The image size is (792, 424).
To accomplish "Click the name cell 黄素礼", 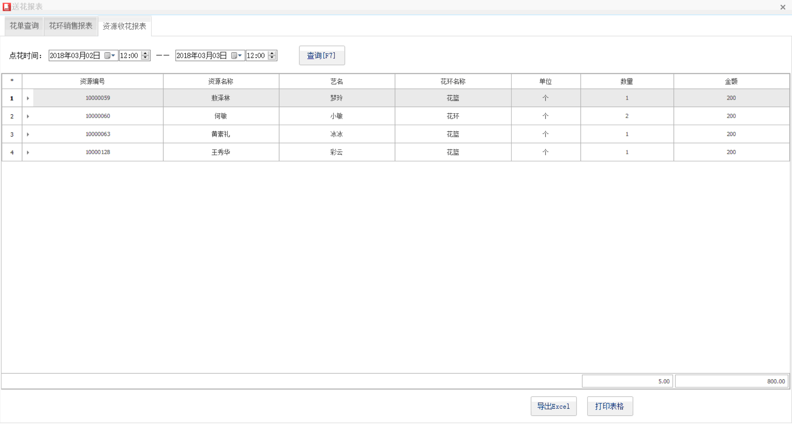I will [x=221, y=134].
